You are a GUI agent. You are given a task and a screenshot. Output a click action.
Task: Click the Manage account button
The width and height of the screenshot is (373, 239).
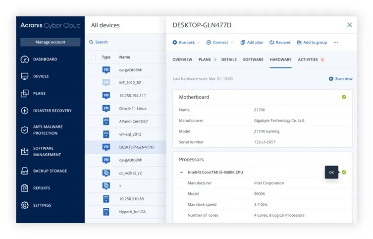(x=51, y=42)
